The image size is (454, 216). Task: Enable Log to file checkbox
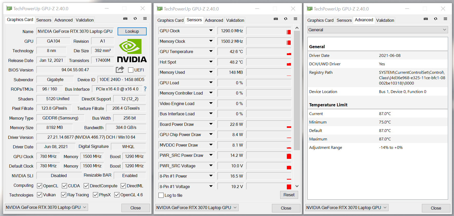tap(161, 195)
